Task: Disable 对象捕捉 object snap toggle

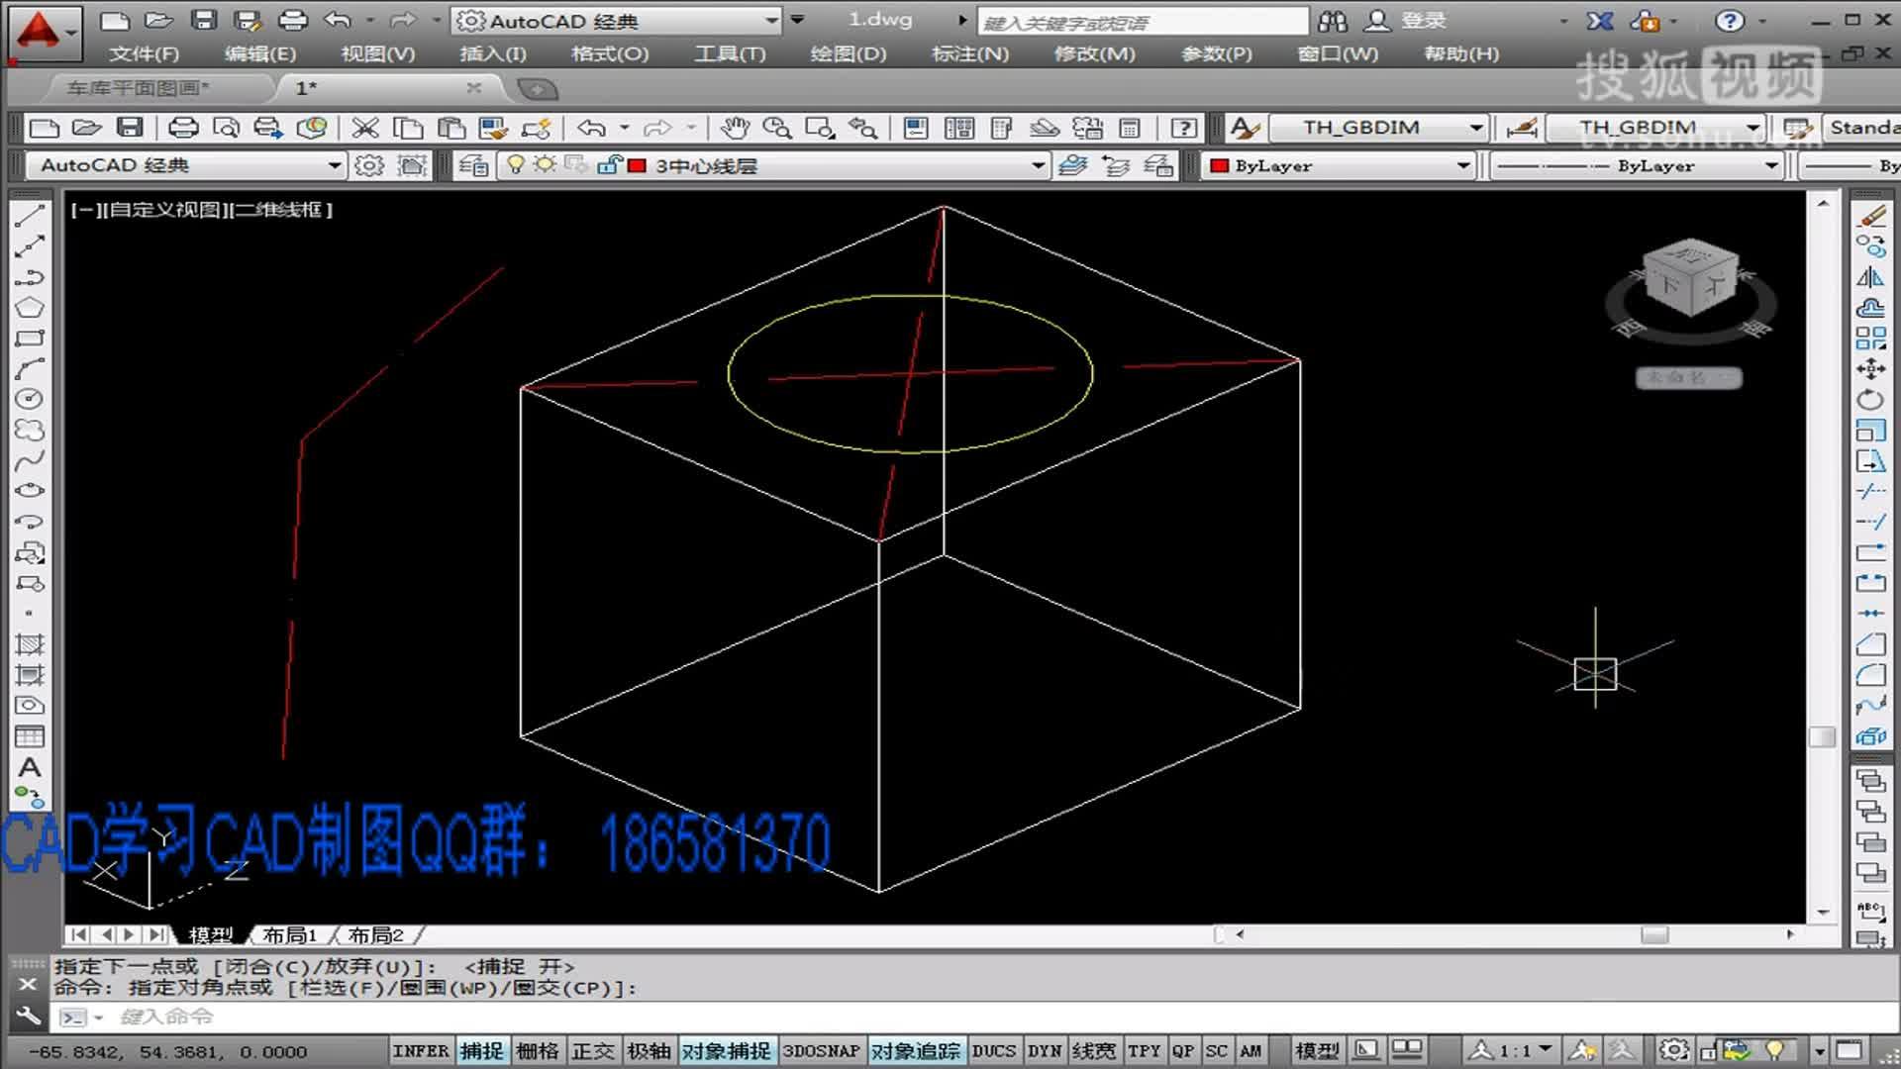Action: coord(726,1051)
